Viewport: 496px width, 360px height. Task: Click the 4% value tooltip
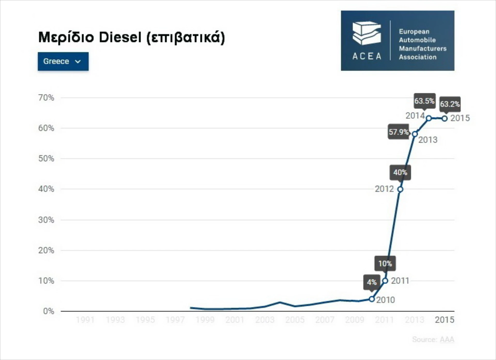[372, 282]
